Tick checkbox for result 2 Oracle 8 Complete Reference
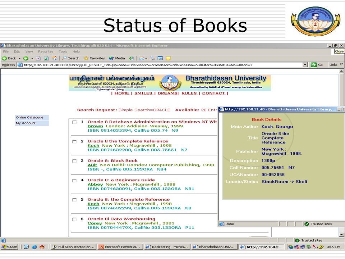 (x=75, y=142)
